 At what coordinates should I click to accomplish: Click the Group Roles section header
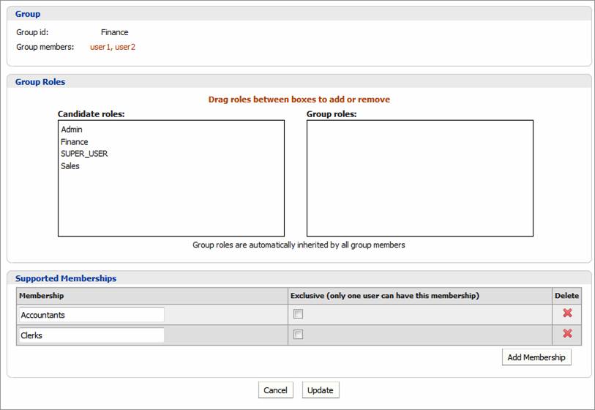pos(40,82)
